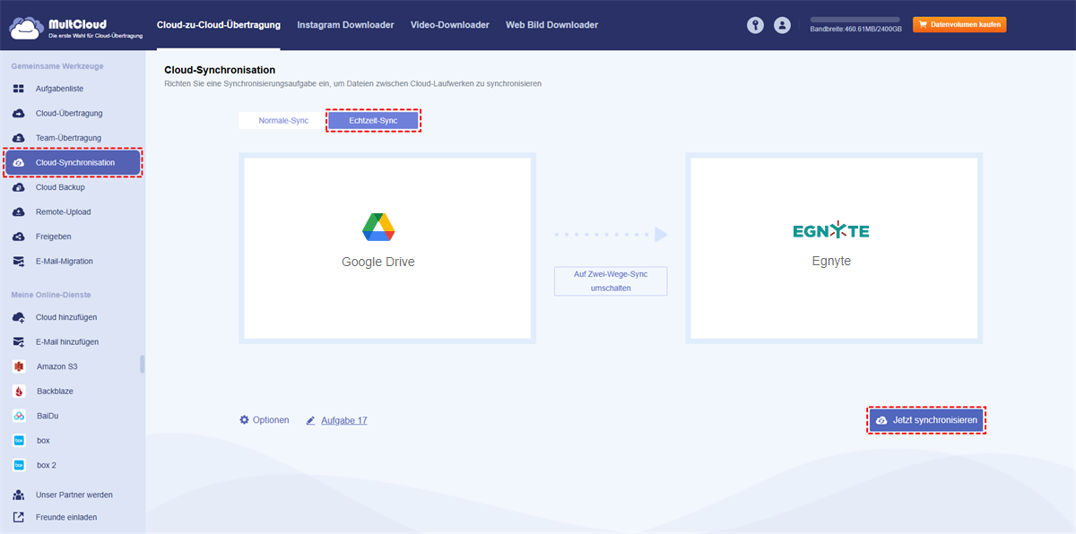Click the E-Mail hinzufügen icon
Viewport: 1076px width, 534px height.
(x=19, y=342)
